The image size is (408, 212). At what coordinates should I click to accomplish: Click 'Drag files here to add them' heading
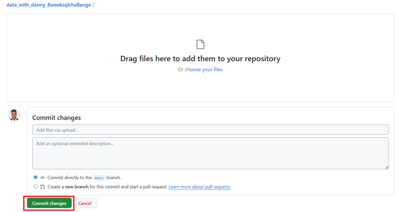(200, 58)
